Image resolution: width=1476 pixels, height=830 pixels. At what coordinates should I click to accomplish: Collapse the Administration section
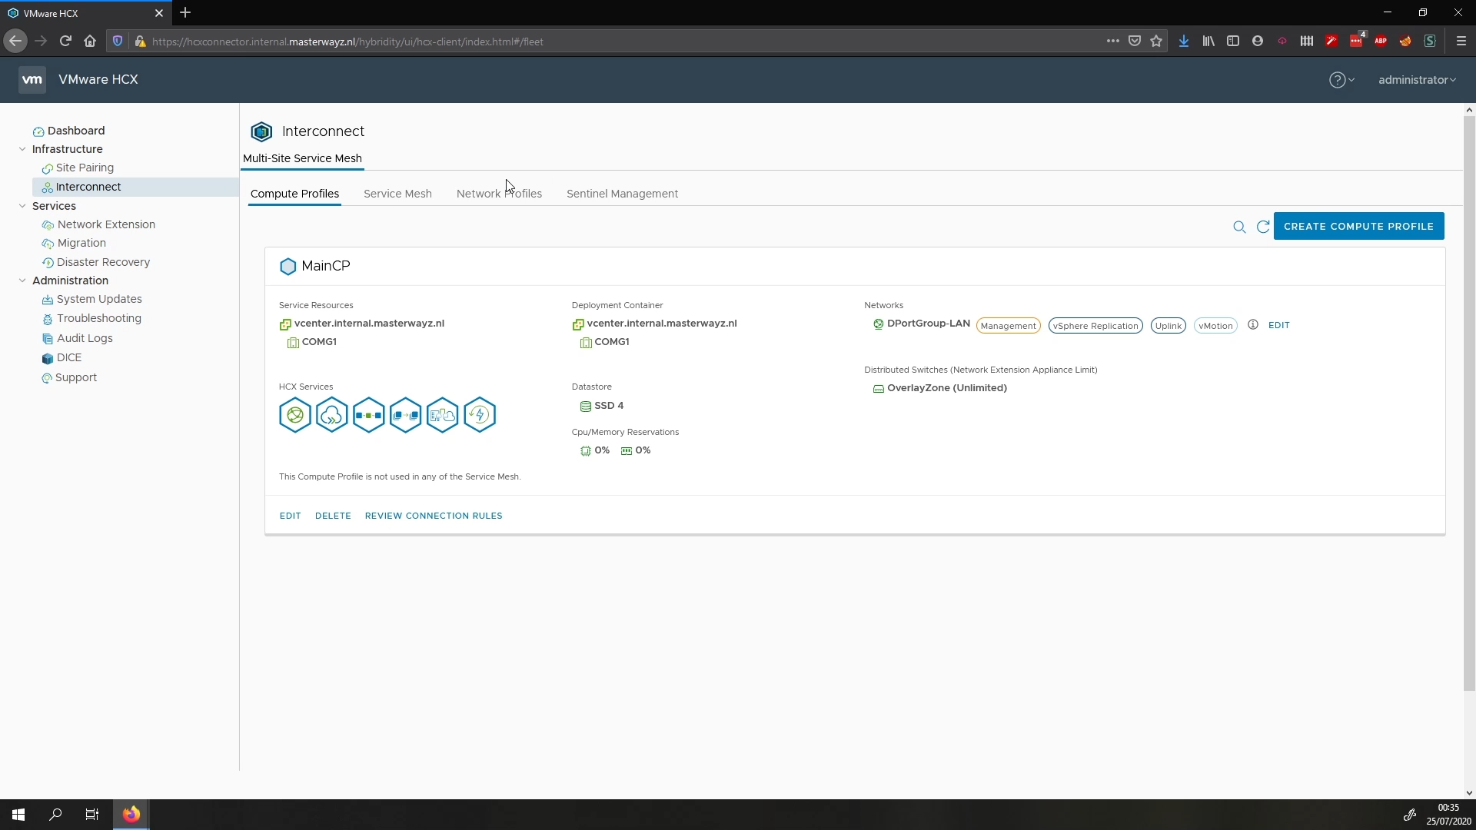click(22, 281)
